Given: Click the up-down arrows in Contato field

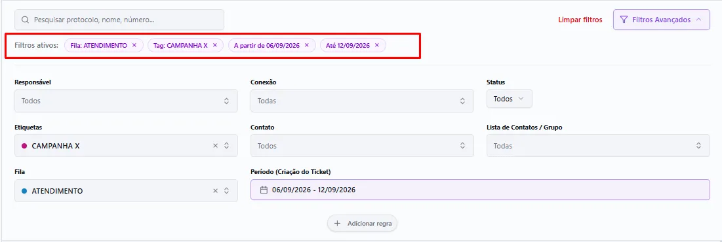Looking at the screenshot, I should (462, 146).
